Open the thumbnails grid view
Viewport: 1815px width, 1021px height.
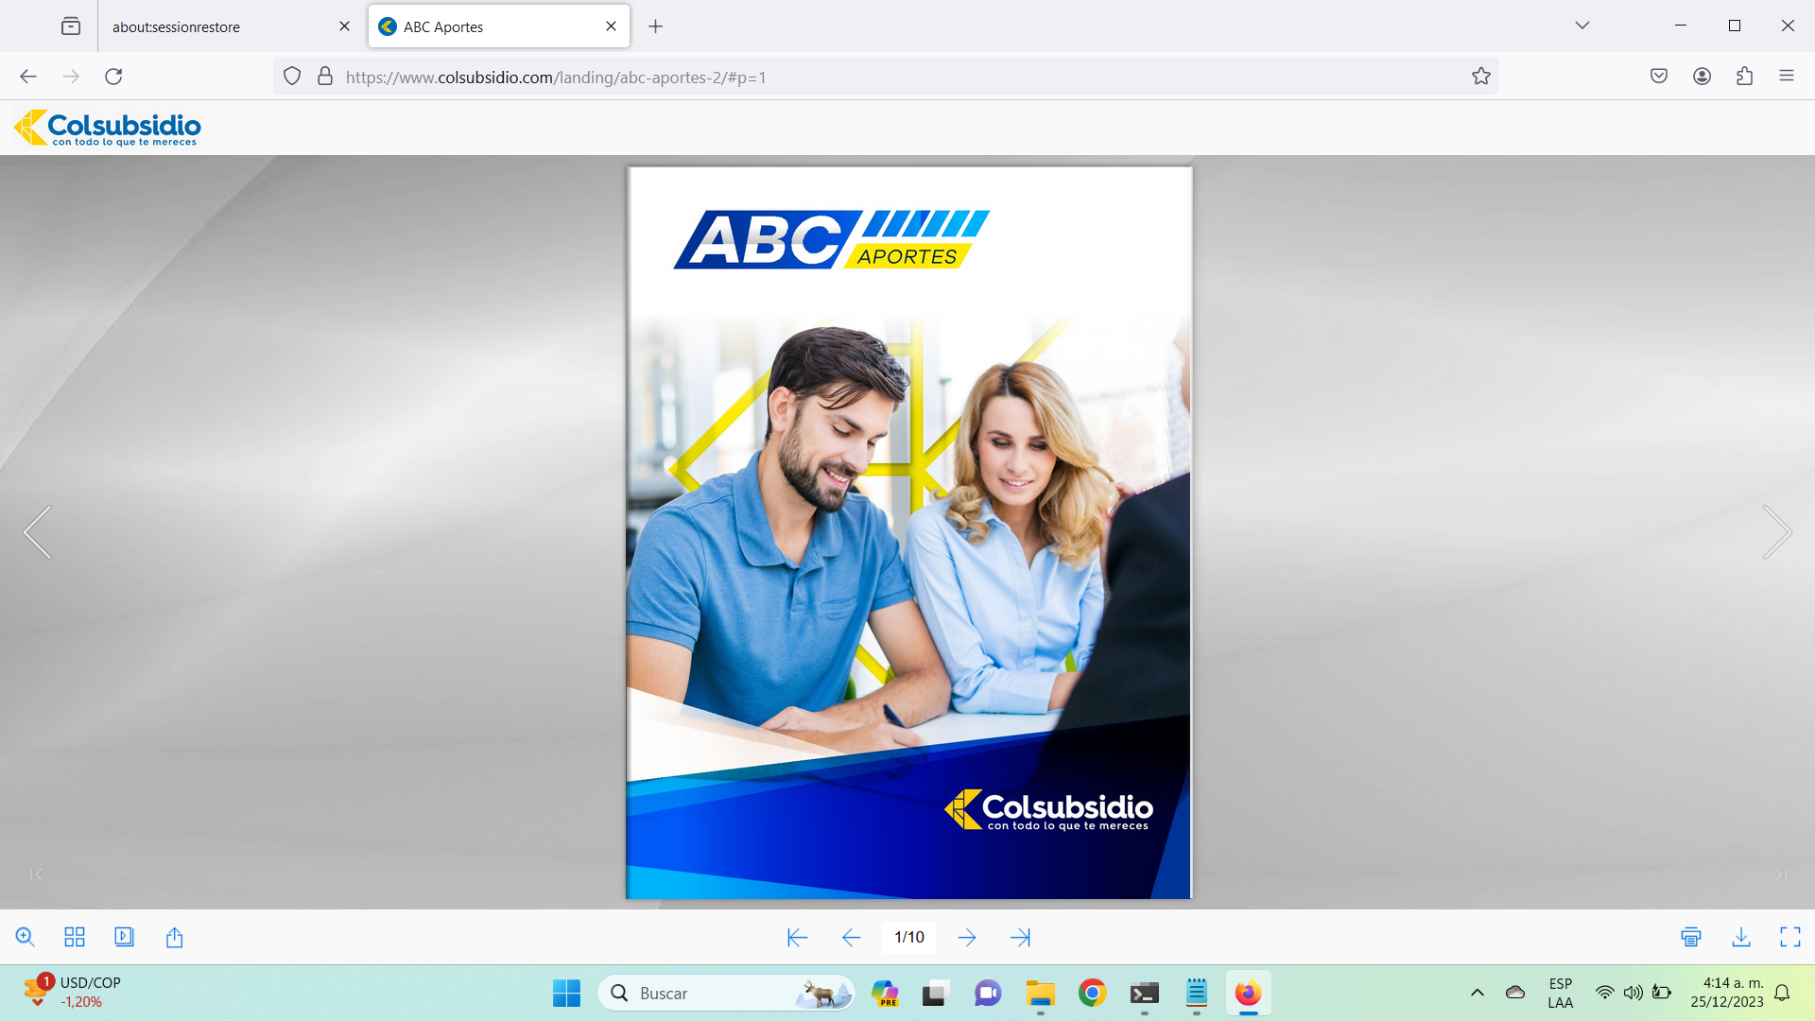(75, 937)
